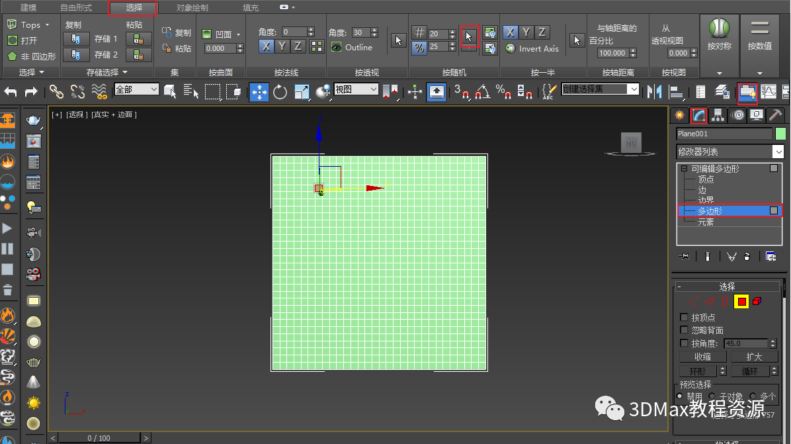Toggle the ribbon display icon

747,93
